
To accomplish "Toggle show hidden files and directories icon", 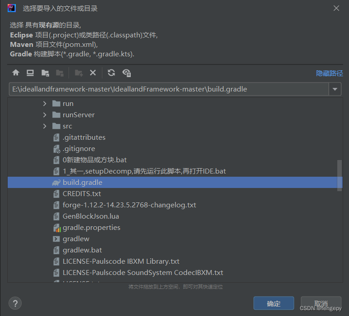I will [x=127, y=73].
